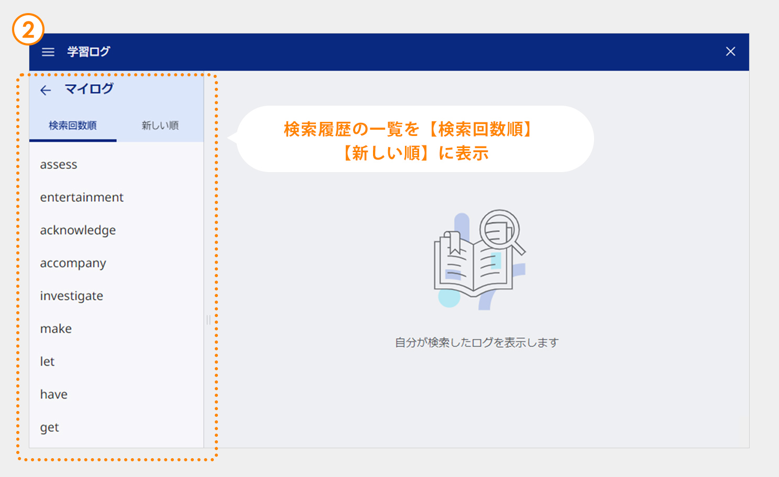The image size is (779, 477).
Task: Click the 学習ログ header title
Action: pos(89,52)
